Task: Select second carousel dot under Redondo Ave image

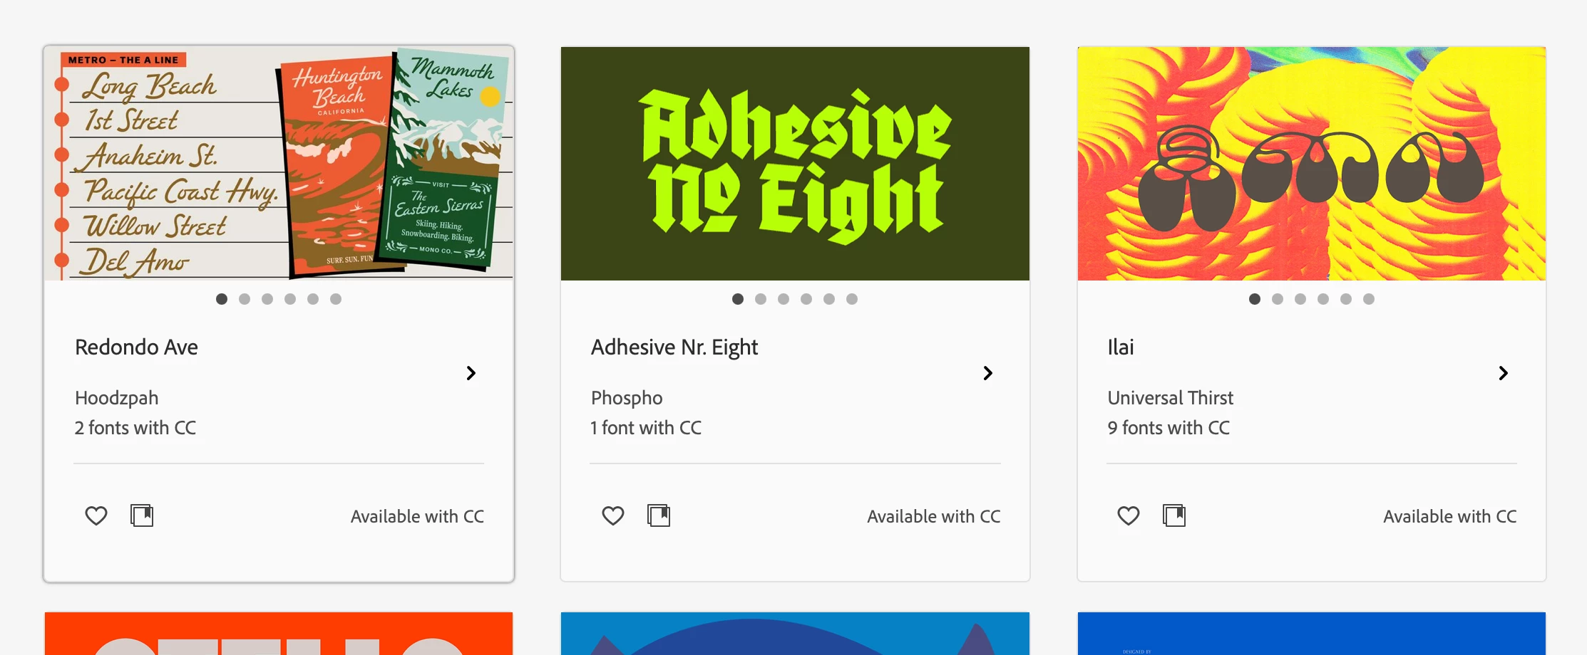Action: (245, 299)
